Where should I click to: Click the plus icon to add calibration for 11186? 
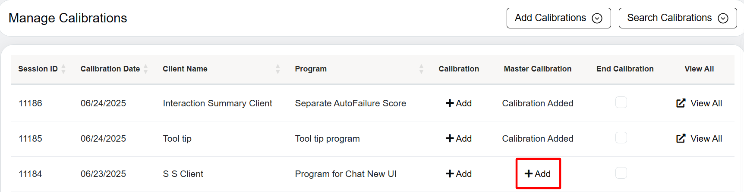450,103
